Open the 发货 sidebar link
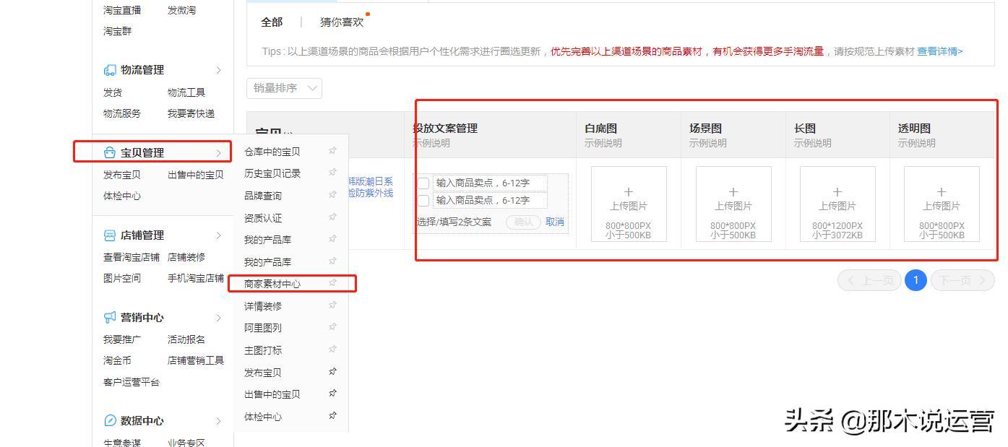 [113, 92]
